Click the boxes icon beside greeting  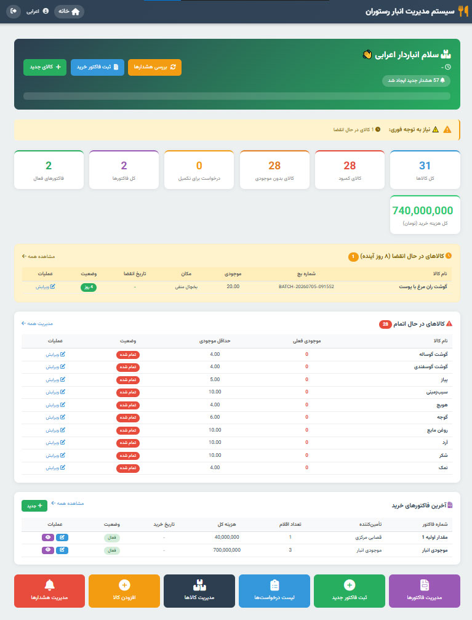click(x=446, y=54)
